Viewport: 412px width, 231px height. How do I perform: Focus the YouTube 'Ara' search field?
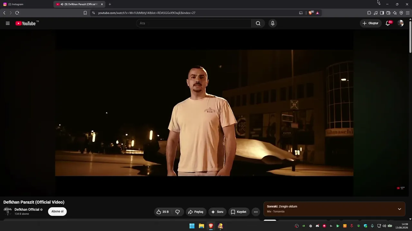(194, 23)
